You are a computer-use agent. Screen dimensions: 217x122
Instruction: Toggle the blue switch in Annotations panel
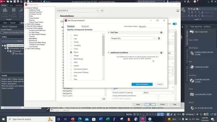[175, 24]
